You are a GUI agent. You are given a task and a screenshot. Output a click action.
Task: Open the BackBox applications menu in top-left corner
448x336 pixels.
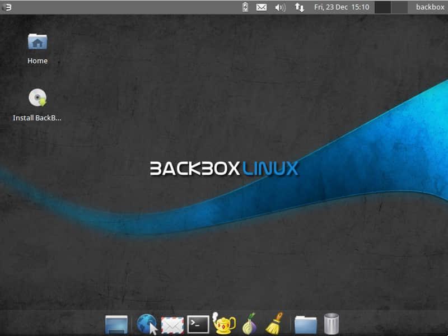pos(8,7)
